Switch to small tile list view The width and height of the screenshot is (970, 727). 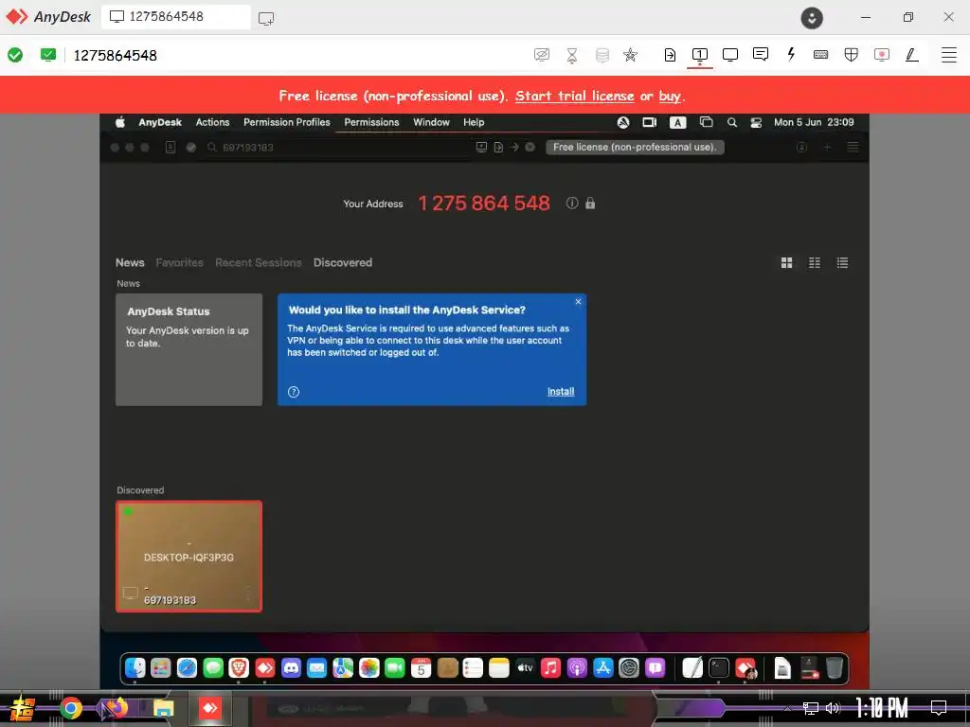pyautogui.click(x=815, y=263)
